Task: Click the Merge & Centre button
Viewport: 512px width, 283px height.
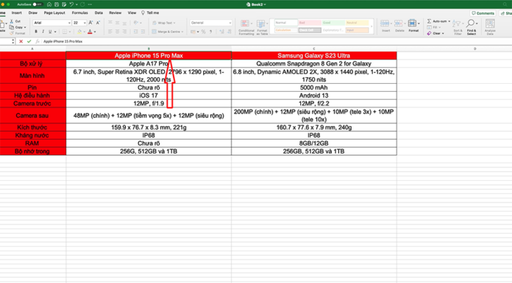Action: click(x=168, y=32)
